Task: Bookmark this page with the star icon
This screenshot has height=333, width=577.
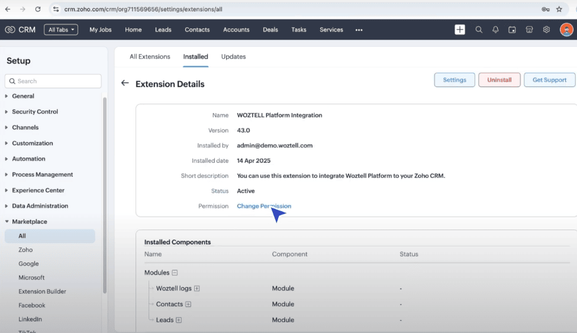Action: [559, 9]
